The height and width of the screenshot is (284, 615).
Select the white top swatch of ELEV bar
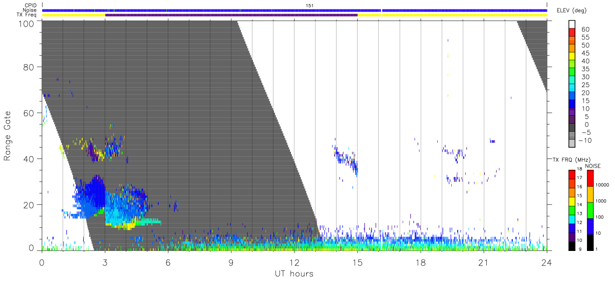pyautogui.click(x=572, y=25)
